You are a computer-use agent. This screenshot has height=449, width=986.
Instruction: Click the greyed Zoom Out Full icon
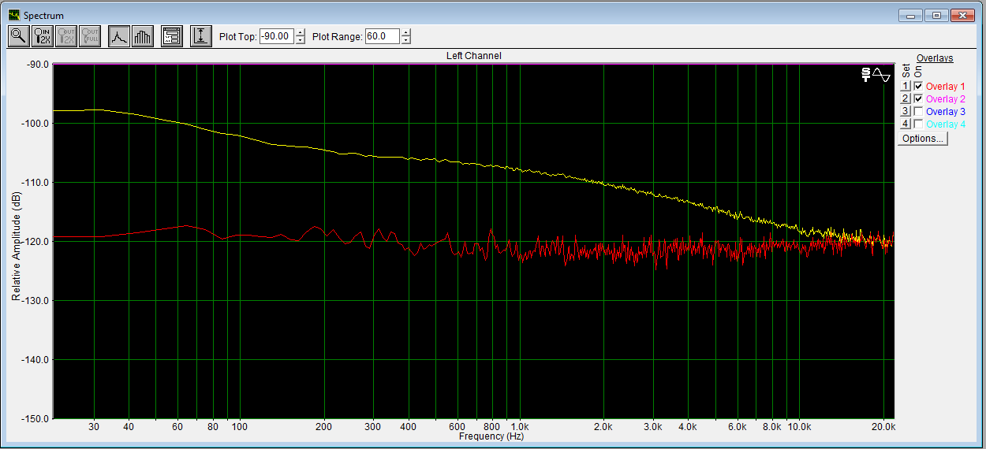91,36
